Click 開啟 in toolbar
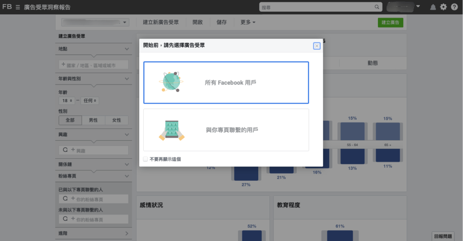 pyautogui.click(x=198, y=22)
